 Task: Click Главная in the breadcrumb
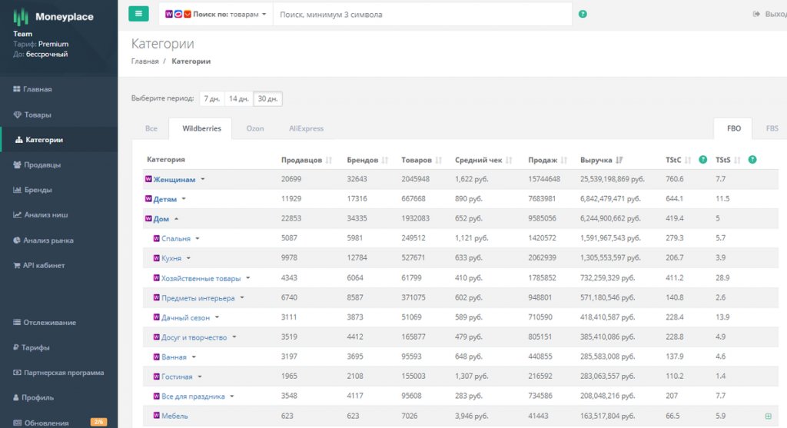pyautogui.click(x=144, y=61)
